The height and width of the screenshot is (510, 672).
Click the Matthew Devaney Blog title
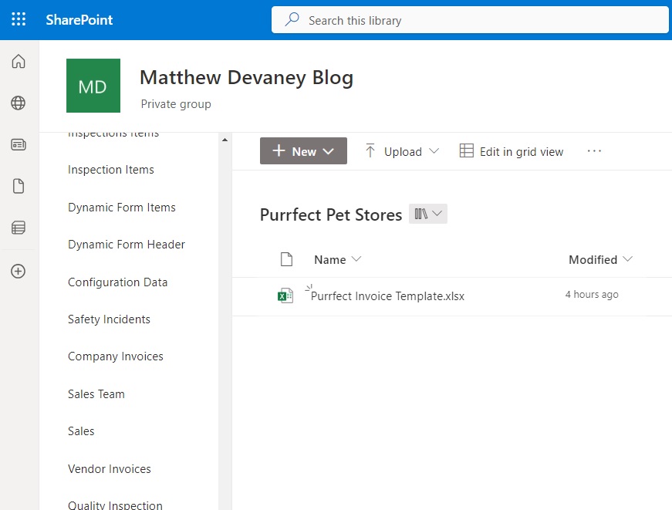pyautogui.click(x=246, y=77)
